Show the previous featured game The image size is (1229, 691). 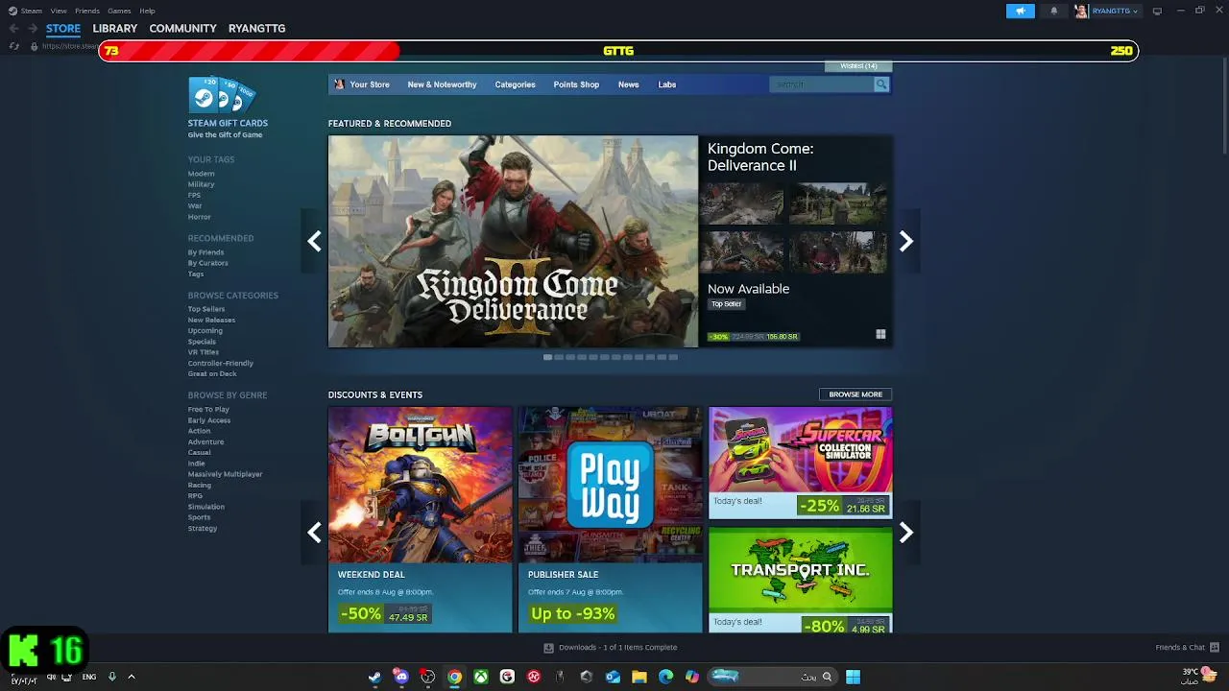pyautogui.click(x=314, y=242)
